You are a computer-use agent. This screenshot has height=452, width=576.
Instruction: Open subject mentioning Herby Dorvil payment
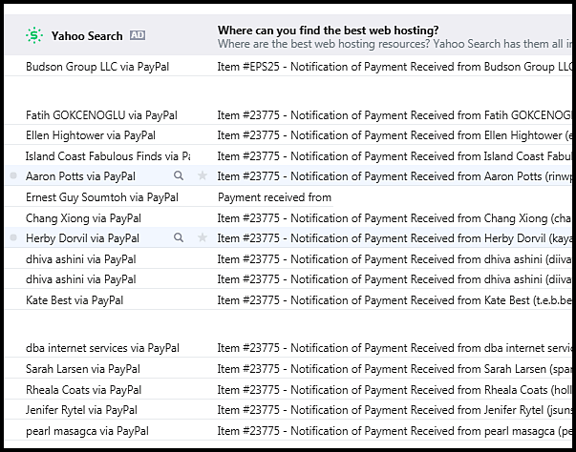(x=395, y=238)
